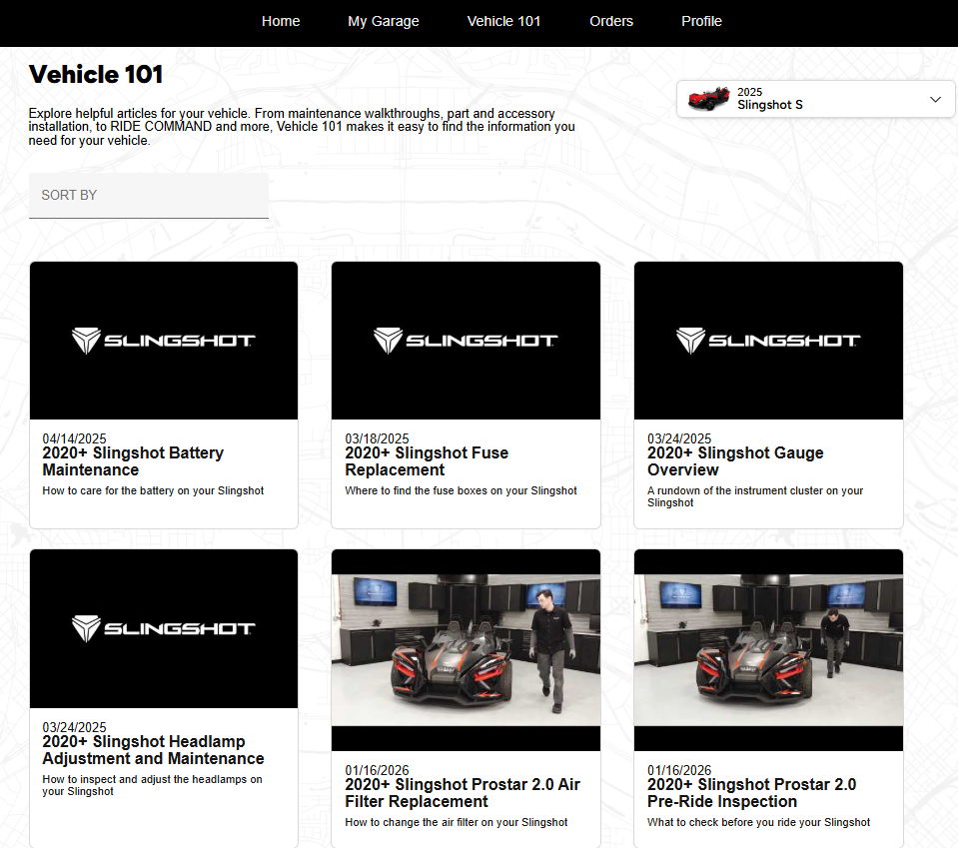Open the Headlamp Adjustment article thumbnail

click(x=164, y=628)
